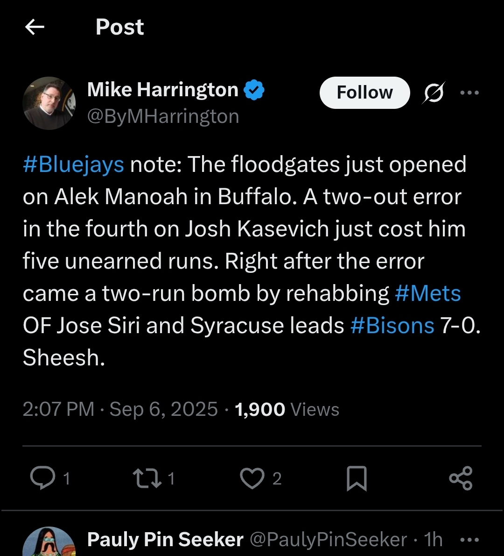Bookmark this post
The image size is (504, 556).
(x=357, y=478)
